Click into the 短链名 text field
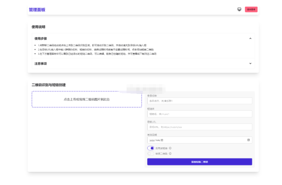Image resolution: width=282 pixels, height=185 pixels. [x=199, y=114]
